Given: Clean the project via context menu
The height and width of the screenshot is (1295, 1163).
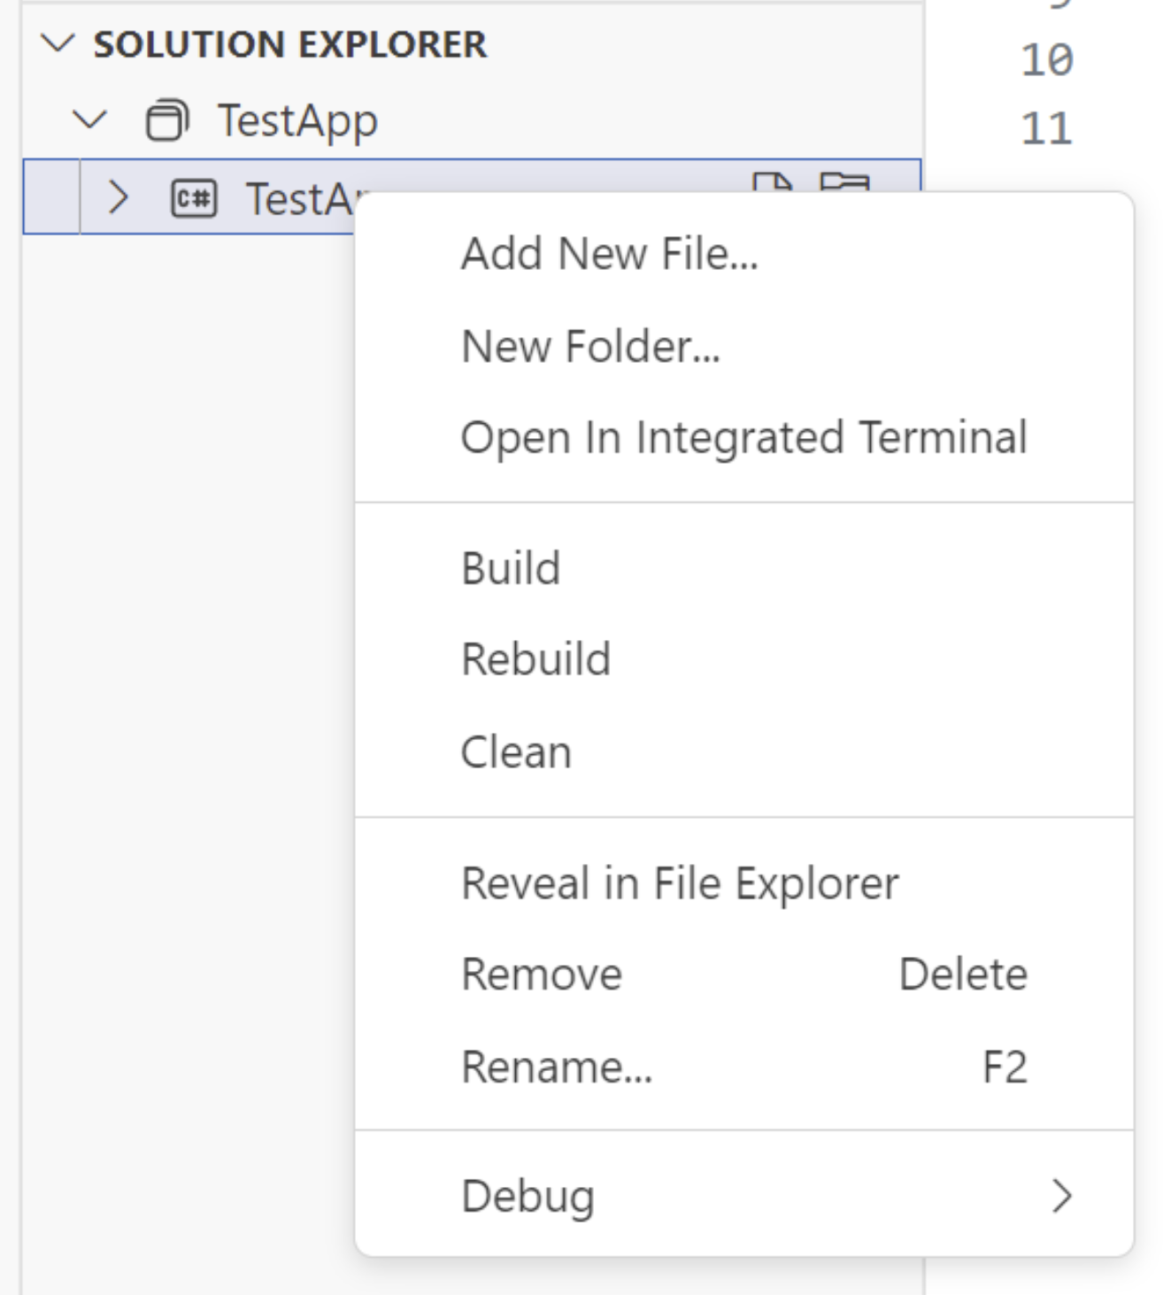Looking at the screenshot, I should (x=516, y=751).
